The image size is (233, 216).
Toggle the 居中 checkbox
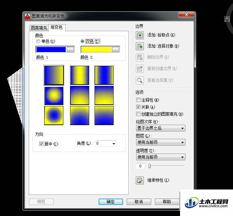pyautogui.click(x=41, y=144)
